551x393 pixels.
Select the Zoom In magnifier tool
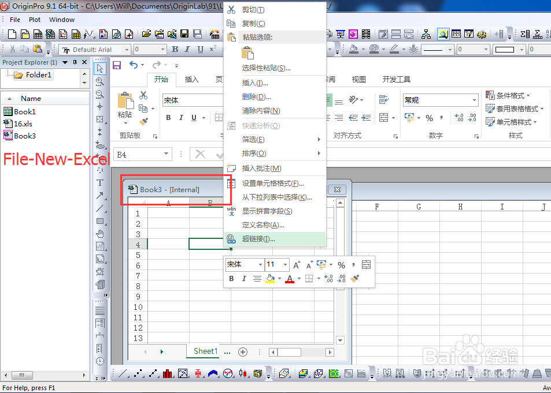100,81
